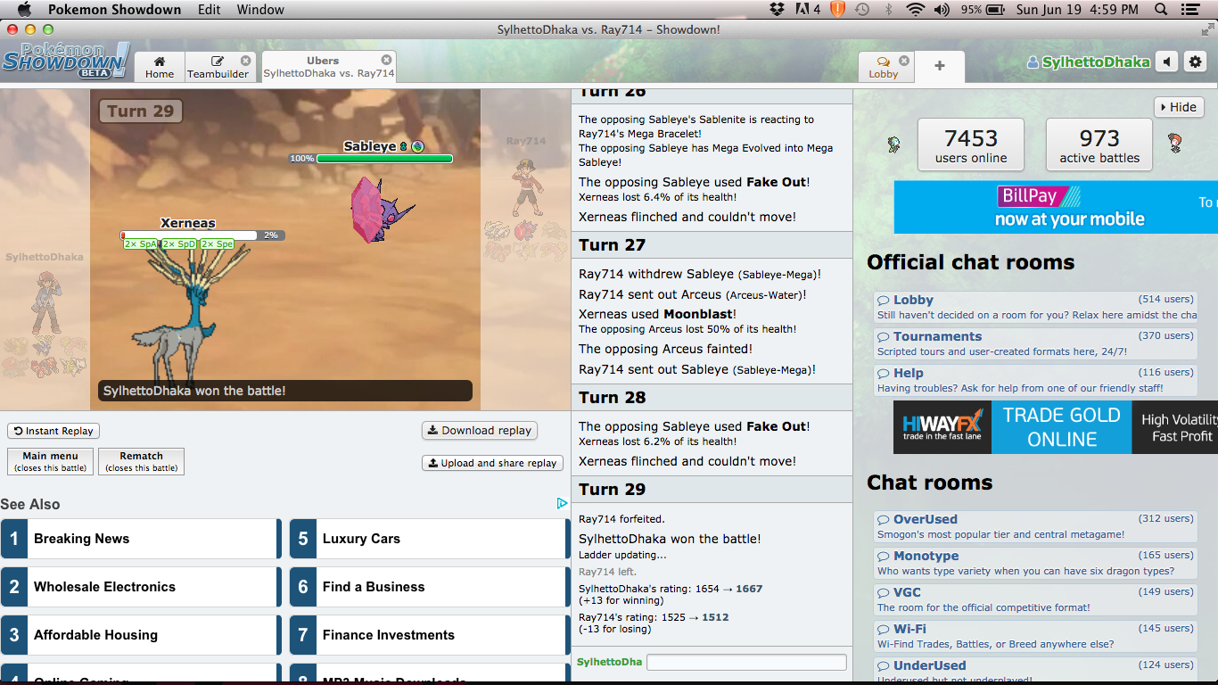
Task: Open the Teambuilder tab
Action: [218, 68]
